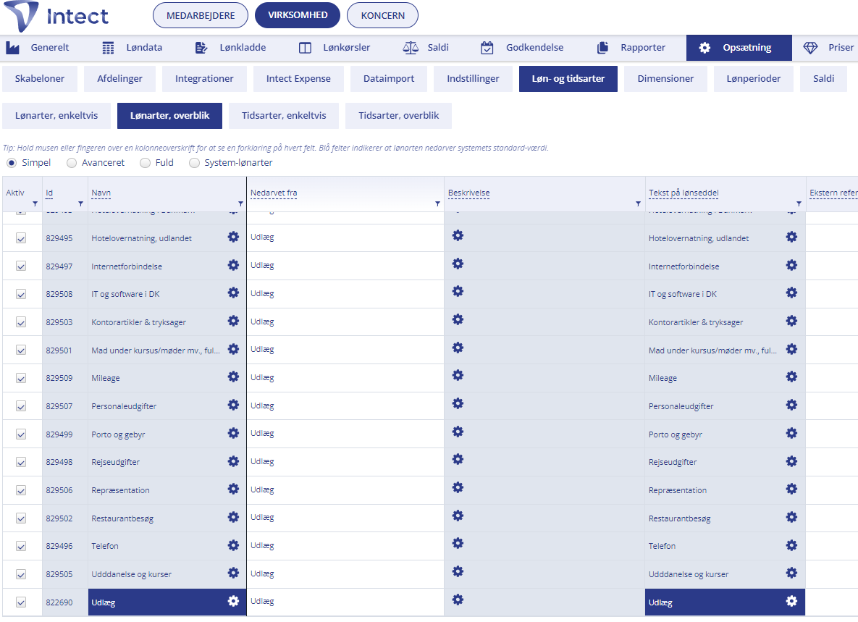This screenshot has height=622, width=858.
Task: Open filter on Aktiv column
Action: point(35,204)
